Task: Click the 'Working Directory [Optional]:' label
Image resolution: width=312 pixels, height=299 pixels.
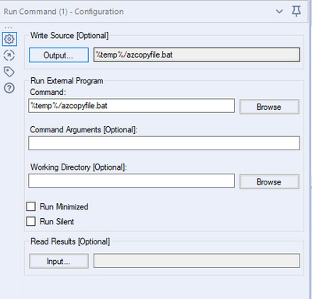Action: (x=79, y=167)
